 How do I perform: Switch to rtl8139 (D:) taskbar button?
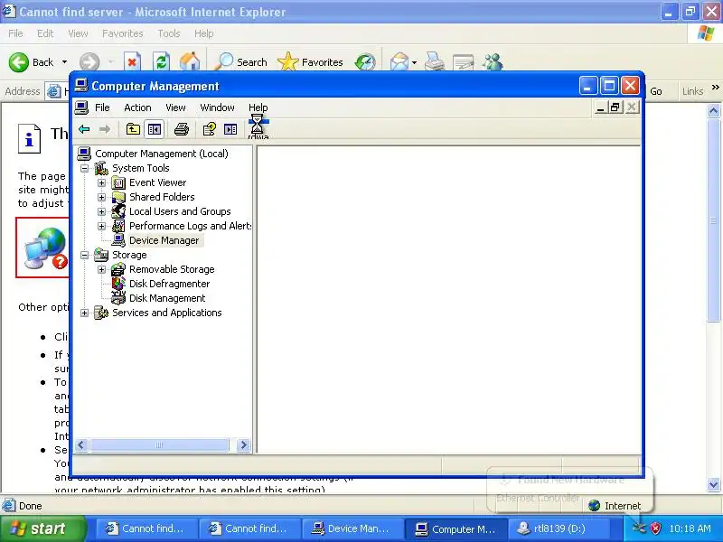coord(559,528)
